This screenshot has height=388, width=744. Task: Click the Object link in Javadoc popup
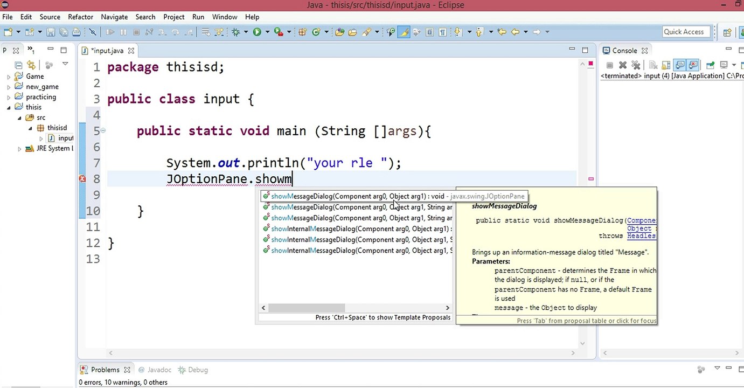coord(639,228)
